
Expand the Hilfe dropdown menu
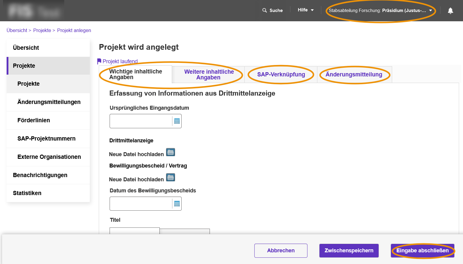[306, 10]
